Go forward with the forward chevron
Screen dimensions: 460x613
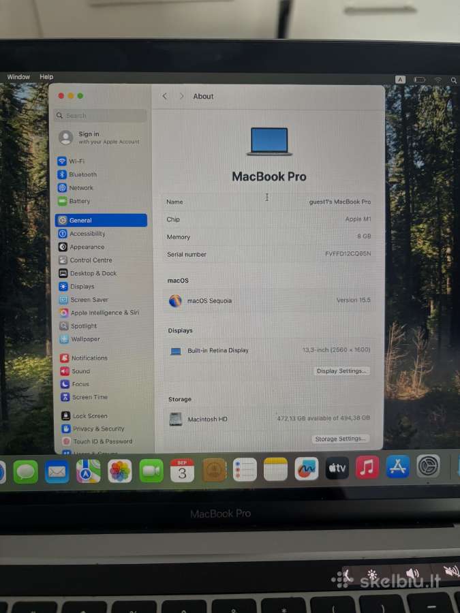click(x=181, y=96)
